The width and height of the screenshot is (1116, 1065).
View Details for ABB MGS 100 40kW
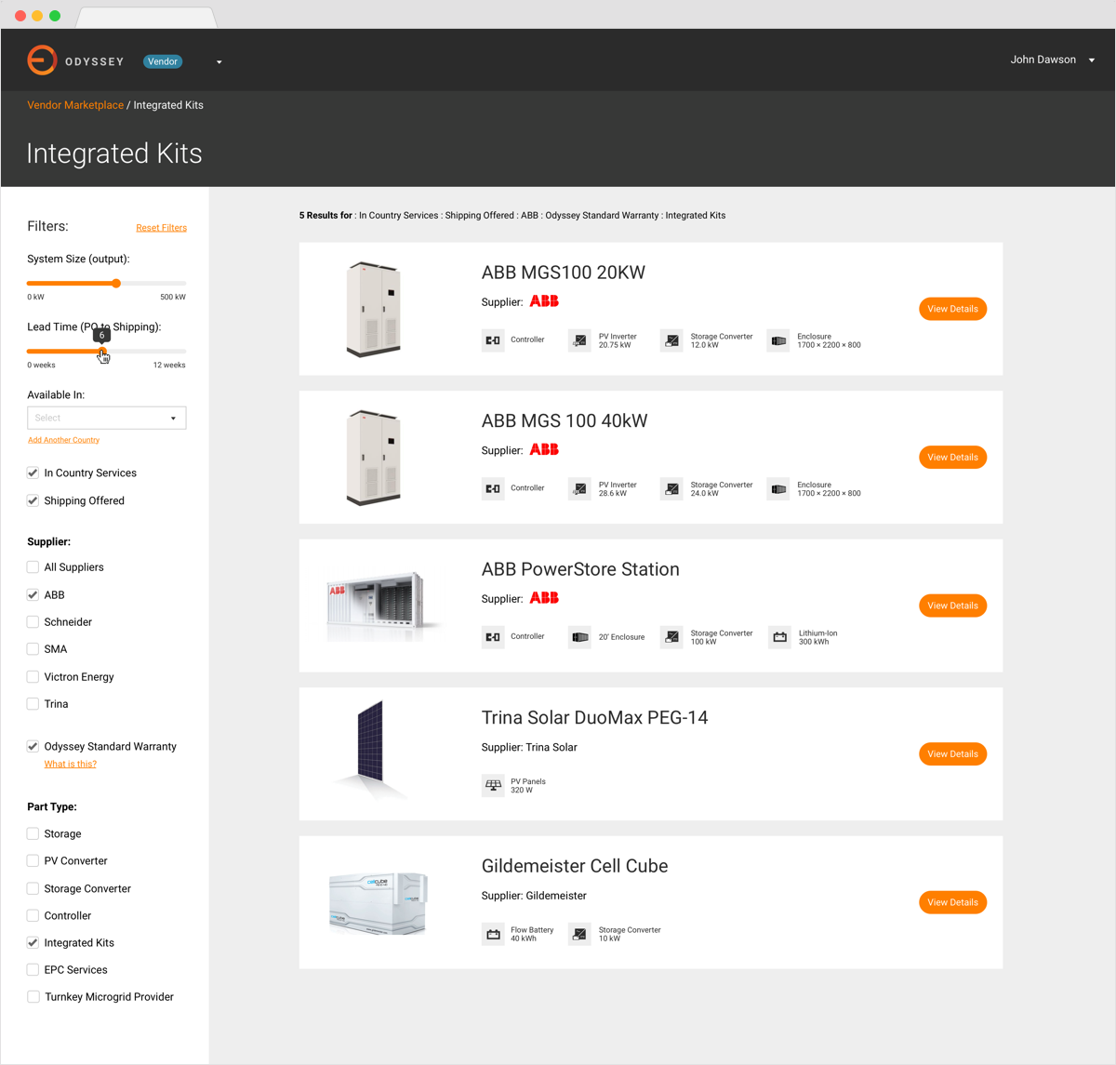(953, 458)
